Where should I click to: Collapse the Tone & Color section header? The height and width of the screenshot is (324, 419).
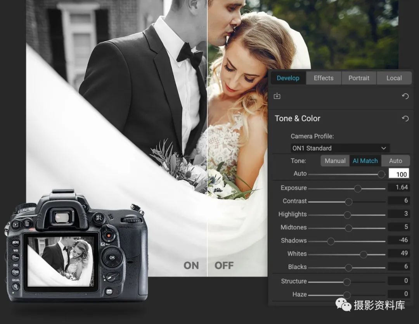(298, 119)
